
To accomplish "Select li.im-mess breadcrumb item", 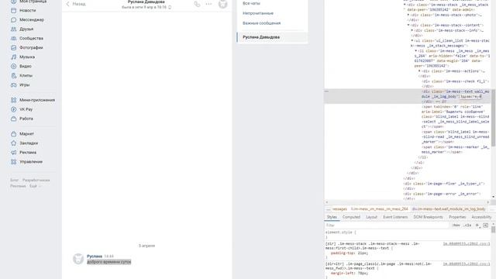I will [380, 209].
